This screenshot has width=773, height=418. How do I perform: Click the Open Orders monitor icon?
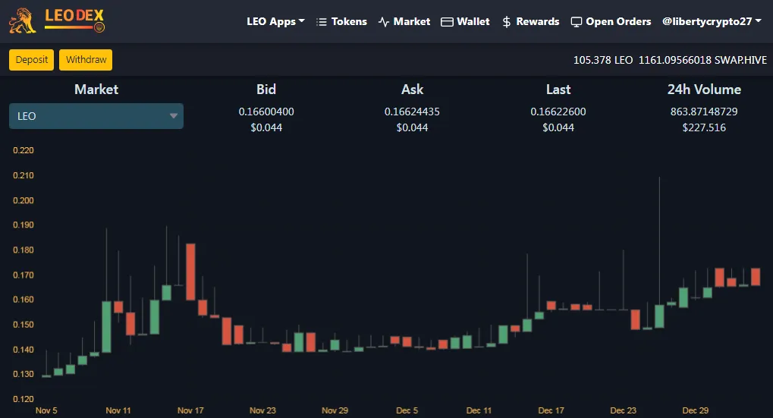pyautogui.click(x=576, y=22)
